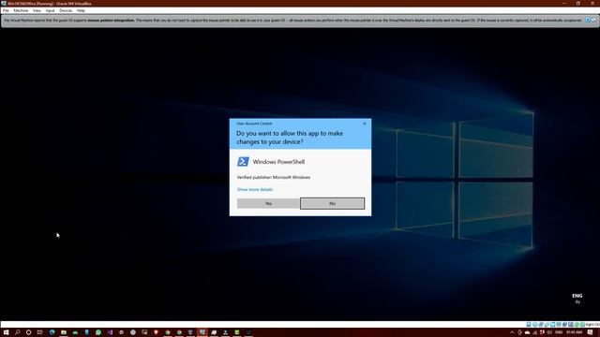Image resolution: width=600 pixels, height=337 pixels.
Task: Open the Brave browser taskbar icon
Action: [x=157, y=332]
